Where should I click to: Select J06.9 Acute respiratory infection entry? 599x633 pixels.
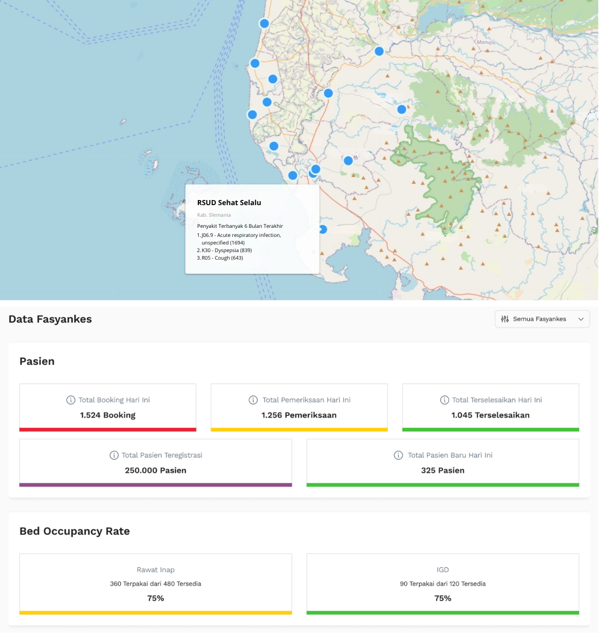coord(239,239)
